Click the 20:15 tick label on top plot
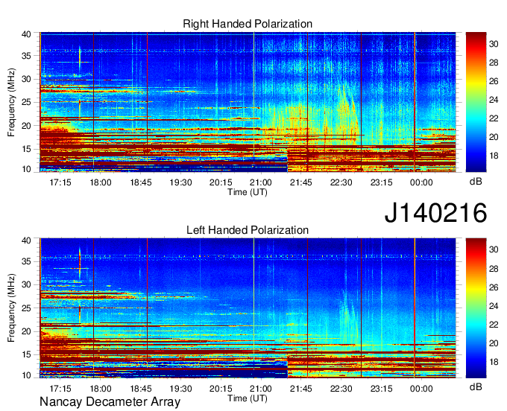 (221, 182)
